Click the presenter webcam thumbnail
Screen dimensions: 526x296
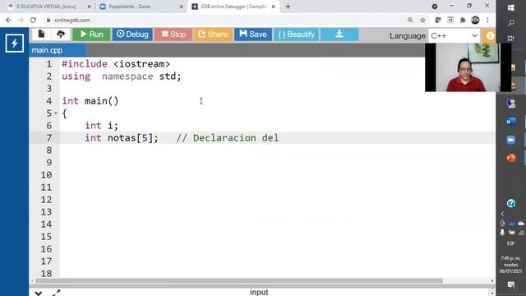click(468, 67)
